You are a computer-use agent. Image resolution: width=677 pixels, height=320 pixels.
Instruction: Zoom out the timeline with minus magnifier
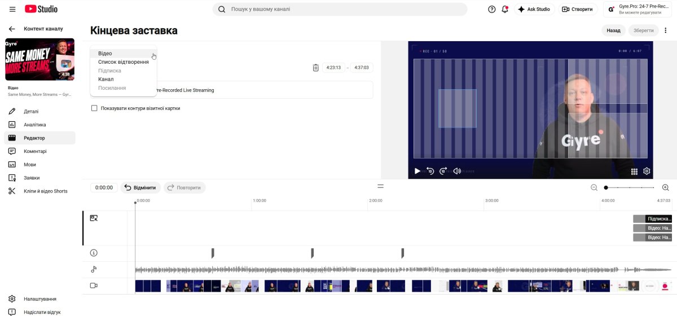point(594,187)
